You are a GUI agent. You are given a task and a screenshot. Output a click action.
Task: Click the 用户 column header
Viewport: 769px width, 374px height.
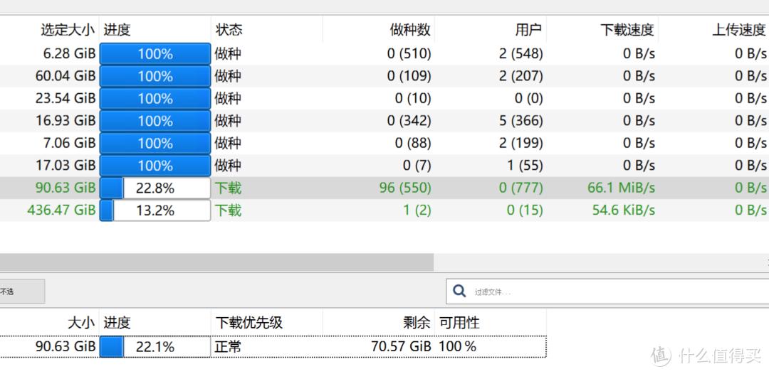pyautogui.click(x=528, y=30)
